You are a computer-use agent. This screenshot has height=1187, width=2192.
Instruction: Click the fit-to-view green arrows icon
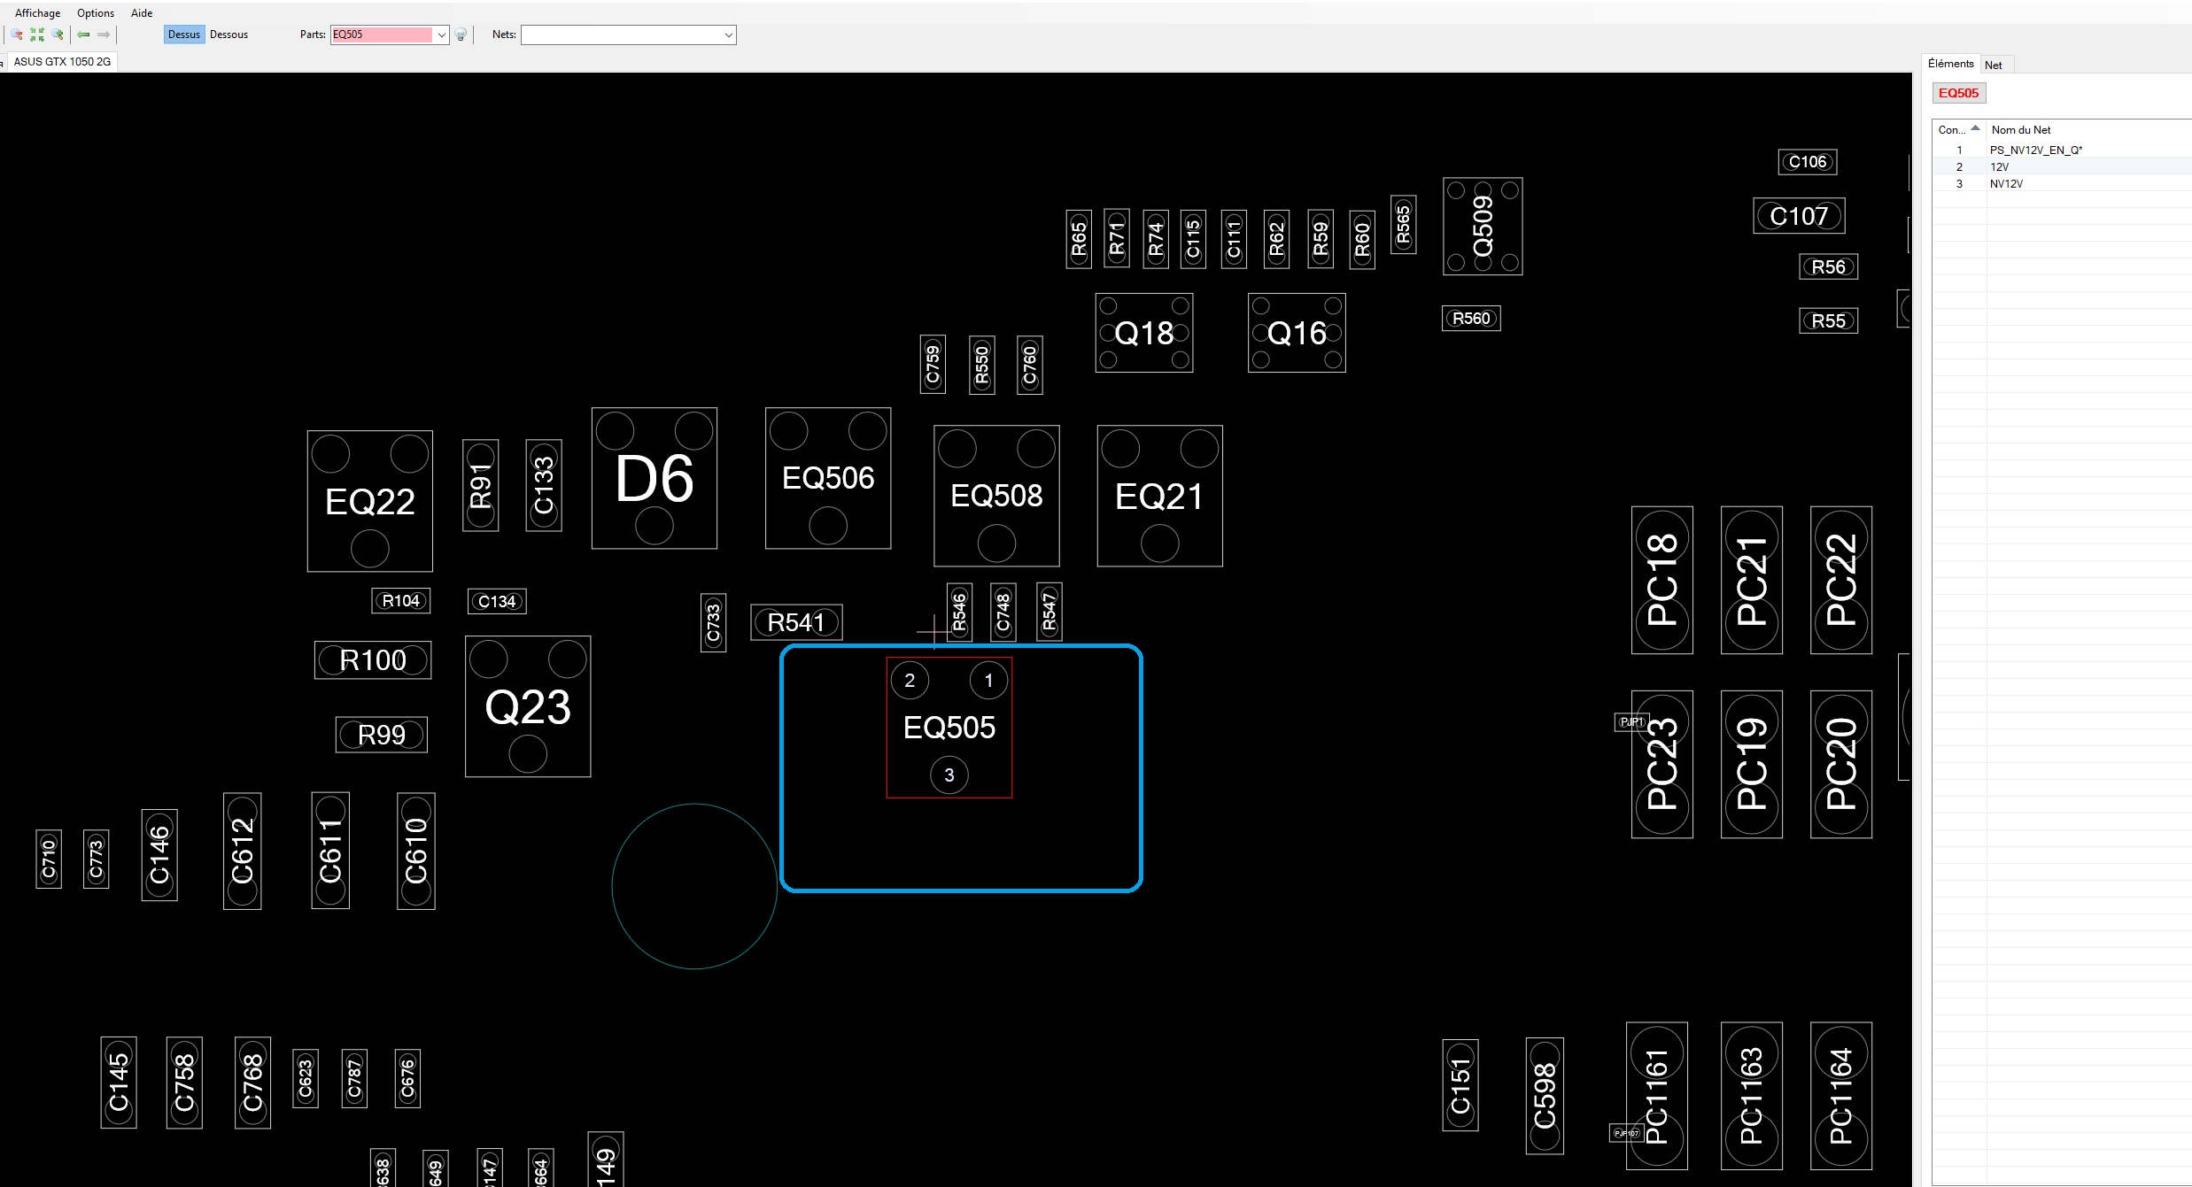pyautogui.click(x=37, y=35)
